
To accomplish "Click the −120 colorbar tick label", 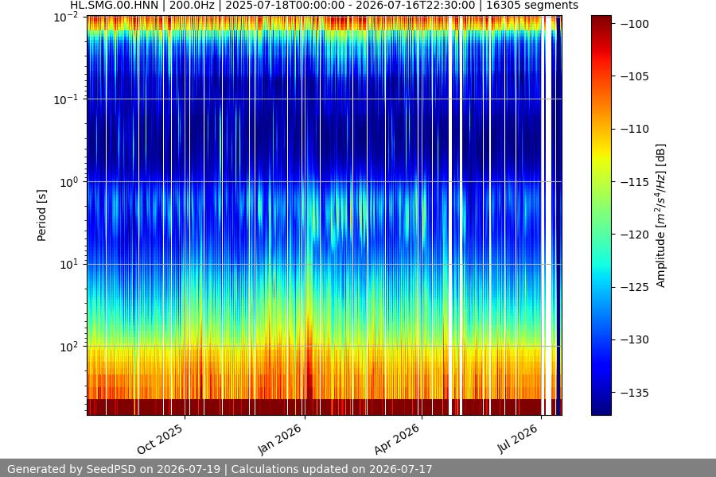I will click(634, 235).
